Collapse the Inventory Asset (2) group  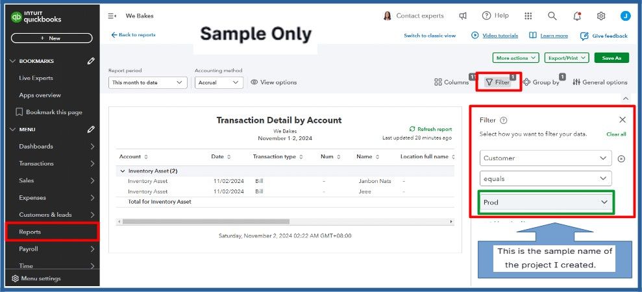(122, 171)
